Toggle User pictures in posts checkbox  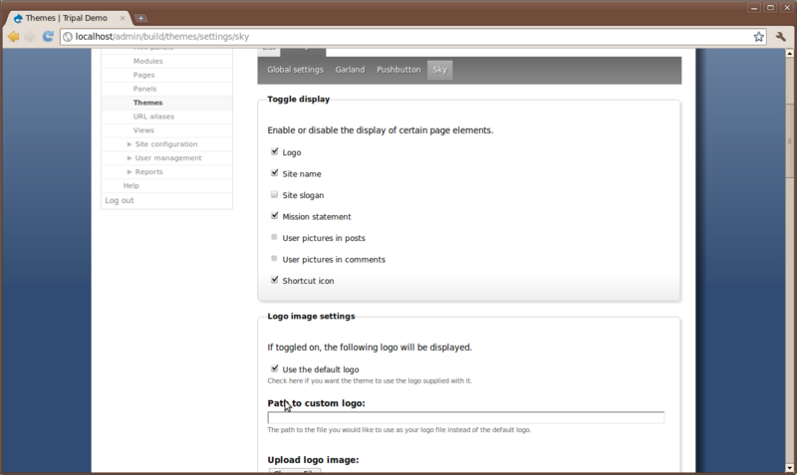(275, 237)
